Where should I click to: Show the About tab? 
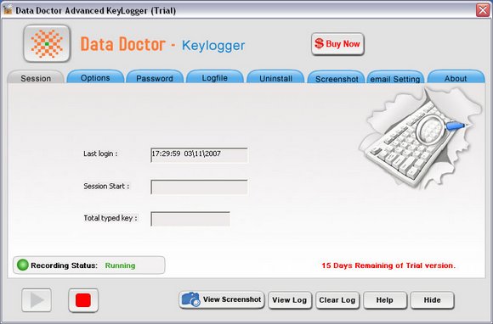click(x=456, y=77)
